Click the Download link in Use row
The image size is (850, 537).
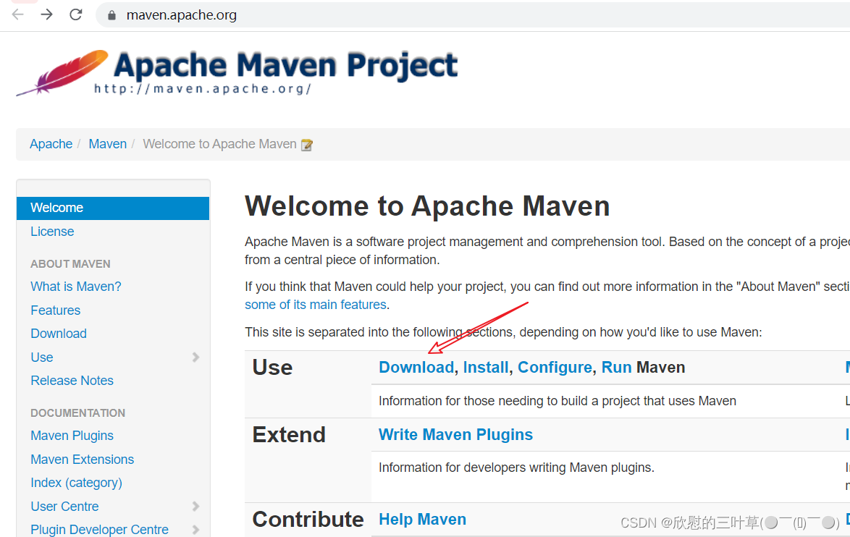pyautogui.click(x=416, y=368)
